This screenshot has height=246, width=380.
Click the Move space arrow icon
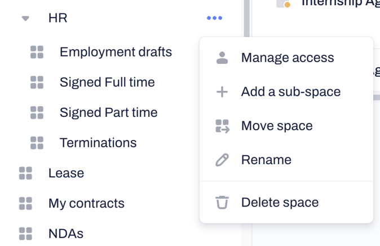(222, 126)
